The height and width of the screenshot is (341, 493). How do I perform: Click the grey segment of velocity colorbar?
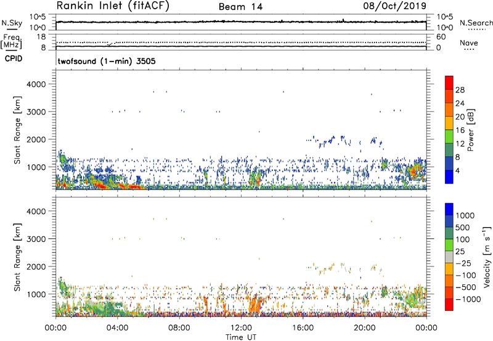click(449, 257)
